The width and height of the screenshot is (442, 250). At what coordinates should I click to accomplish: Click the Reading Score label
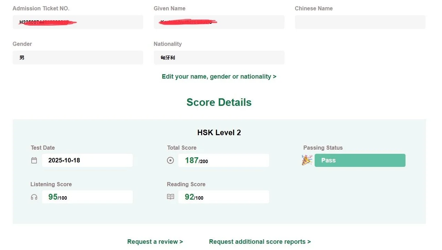point(186,184)
